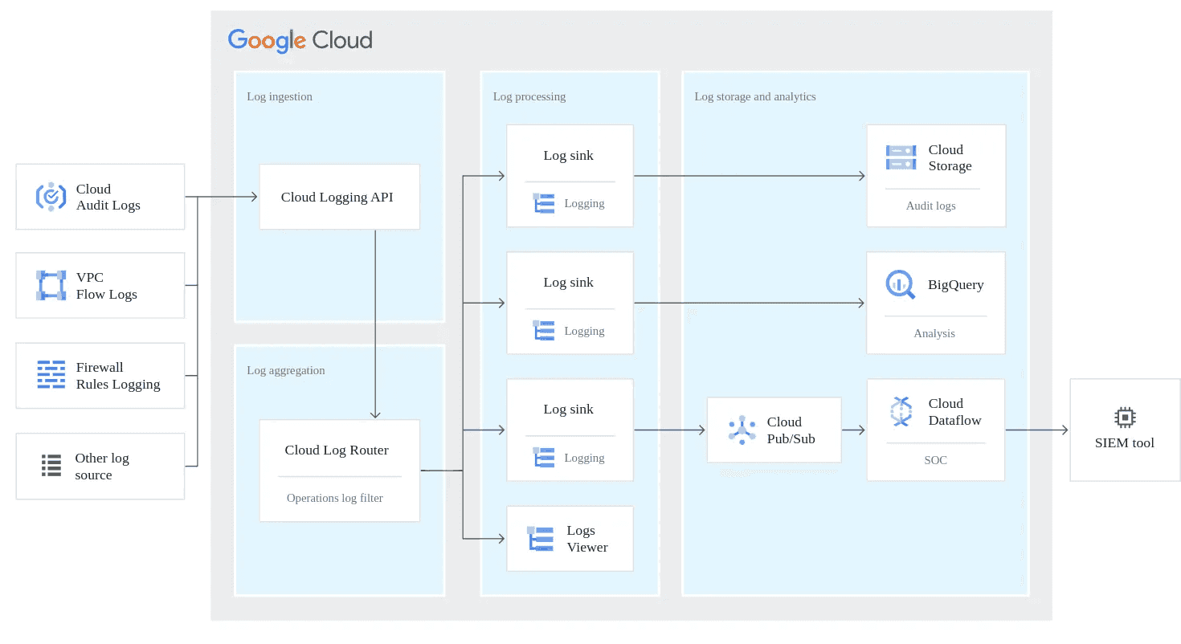Click the top Log sink title
This screenshot has width=1181, height=644.
click(569, 155)
